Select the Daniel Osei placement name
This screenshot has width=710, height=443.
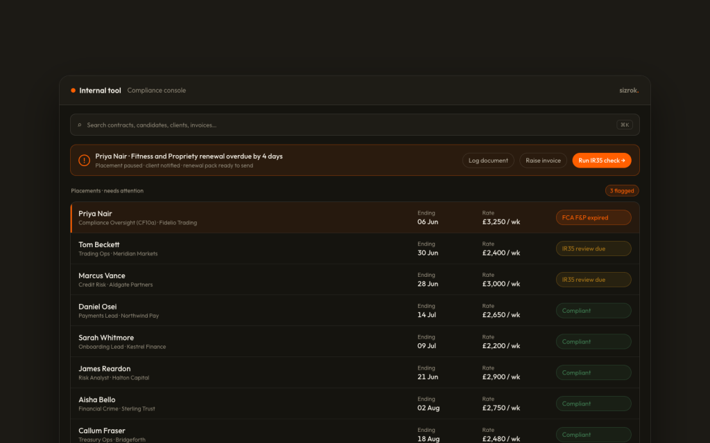97,307
